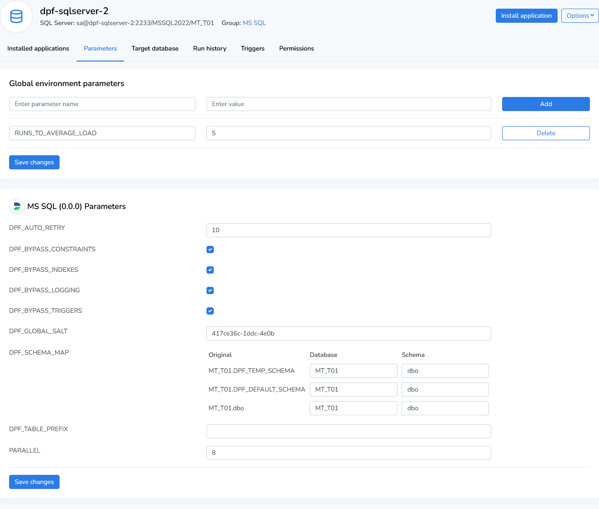Disable the DPF_BYPASS_LOGGING checkbox
599x509 pixels.
210,290
